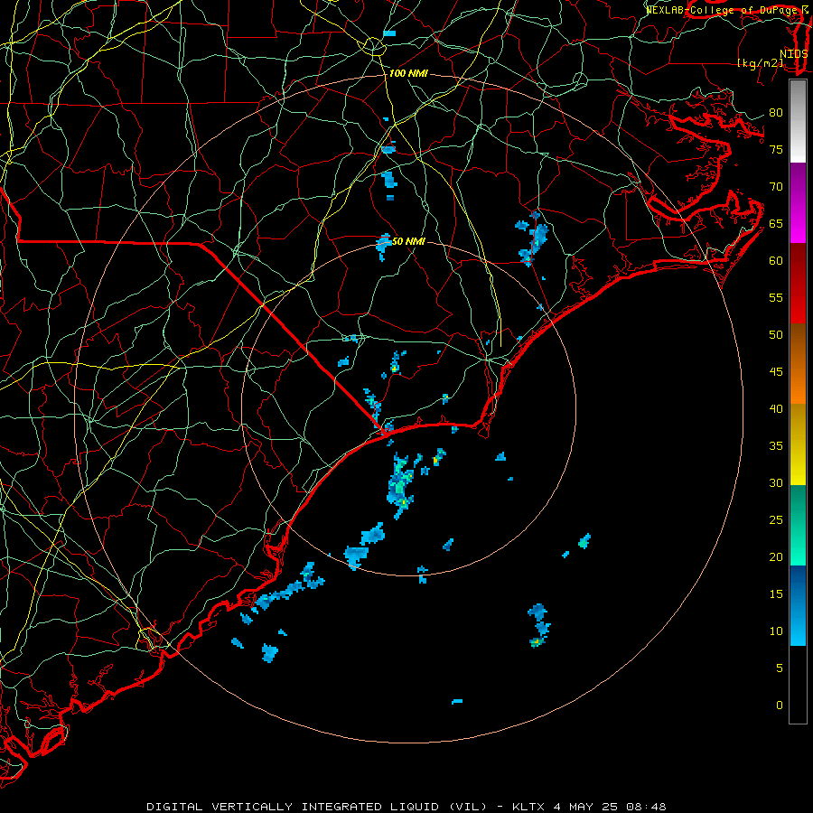Select the yellow segment of the color bar
813x813 pixels.
point(798,444)
